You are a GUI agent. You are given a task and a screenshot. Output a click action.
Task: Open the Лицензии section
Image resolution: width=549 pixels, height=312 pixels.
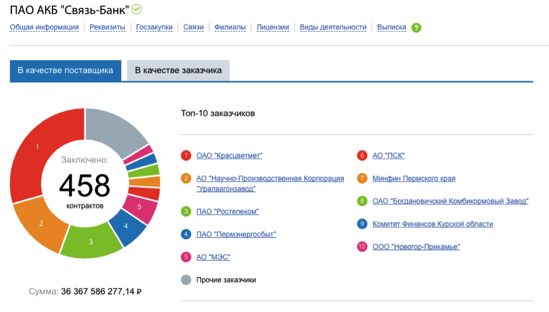[273, 27]
